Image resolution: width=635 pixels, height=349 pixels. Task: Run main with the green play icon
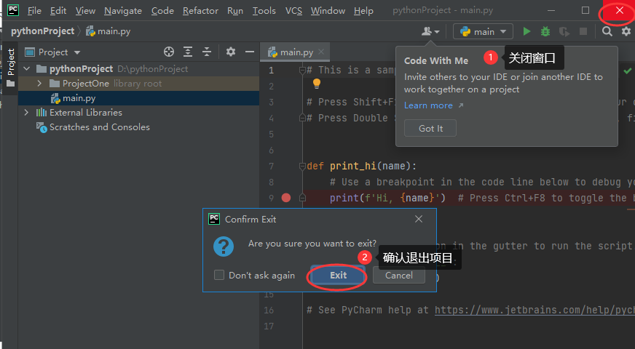click(x=526, y=31)
